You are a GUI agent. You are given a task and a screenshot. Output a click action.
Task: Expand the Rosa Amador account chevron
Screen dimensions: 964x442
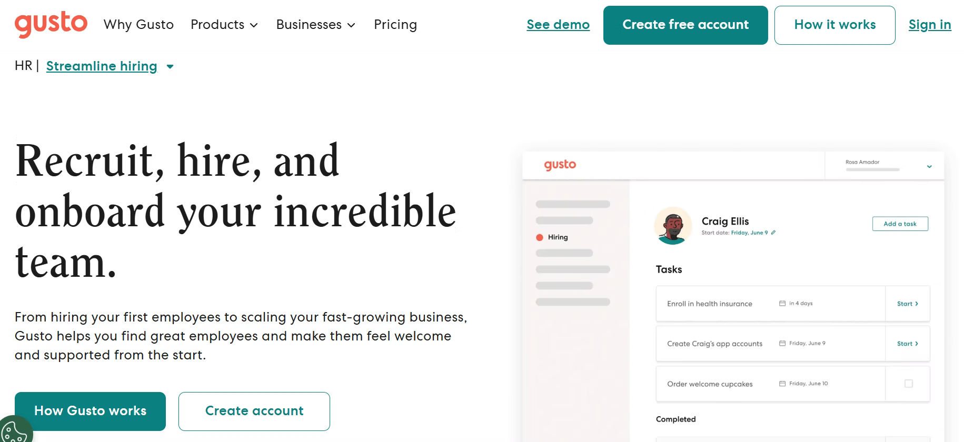[x=929, y=166]
